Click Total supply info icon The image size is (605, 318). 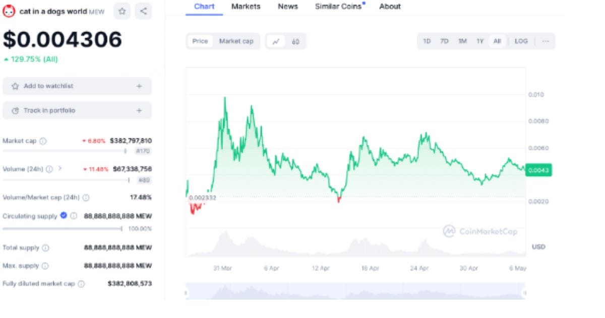coord(45,248)
